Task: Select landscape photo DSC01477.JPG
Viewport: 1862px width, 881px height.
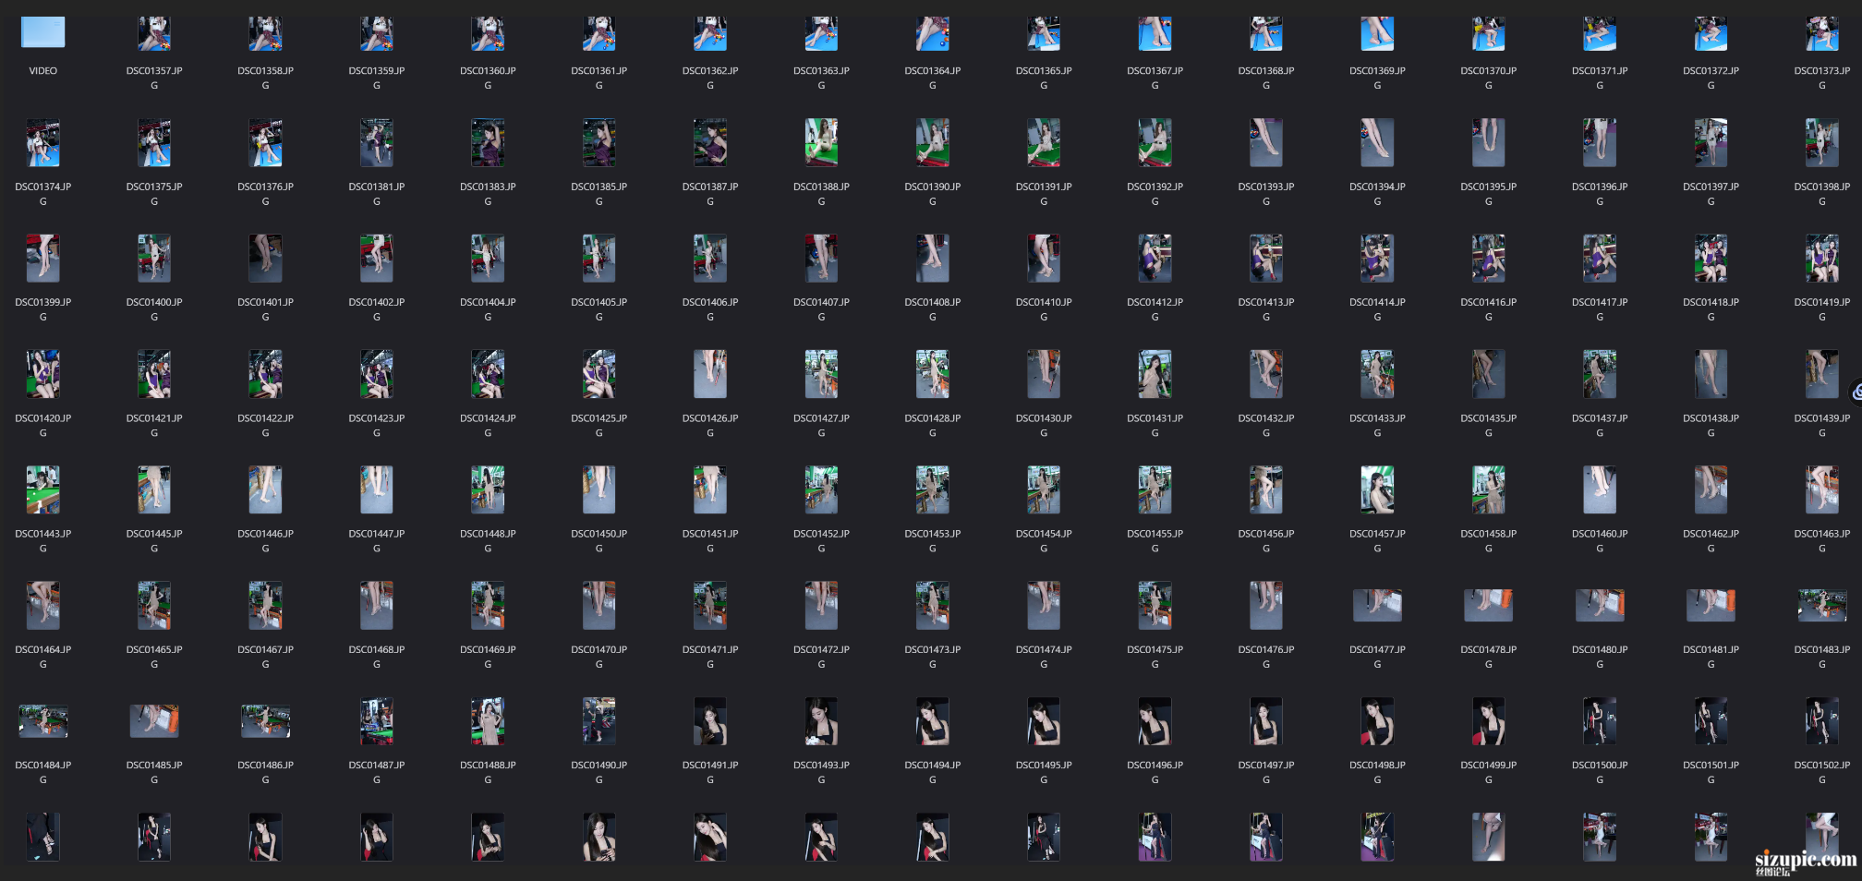Action: [x=1377, y=605]
